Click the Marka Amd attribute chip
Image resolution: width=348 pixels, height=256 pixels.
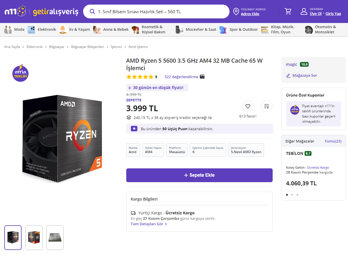133,150
